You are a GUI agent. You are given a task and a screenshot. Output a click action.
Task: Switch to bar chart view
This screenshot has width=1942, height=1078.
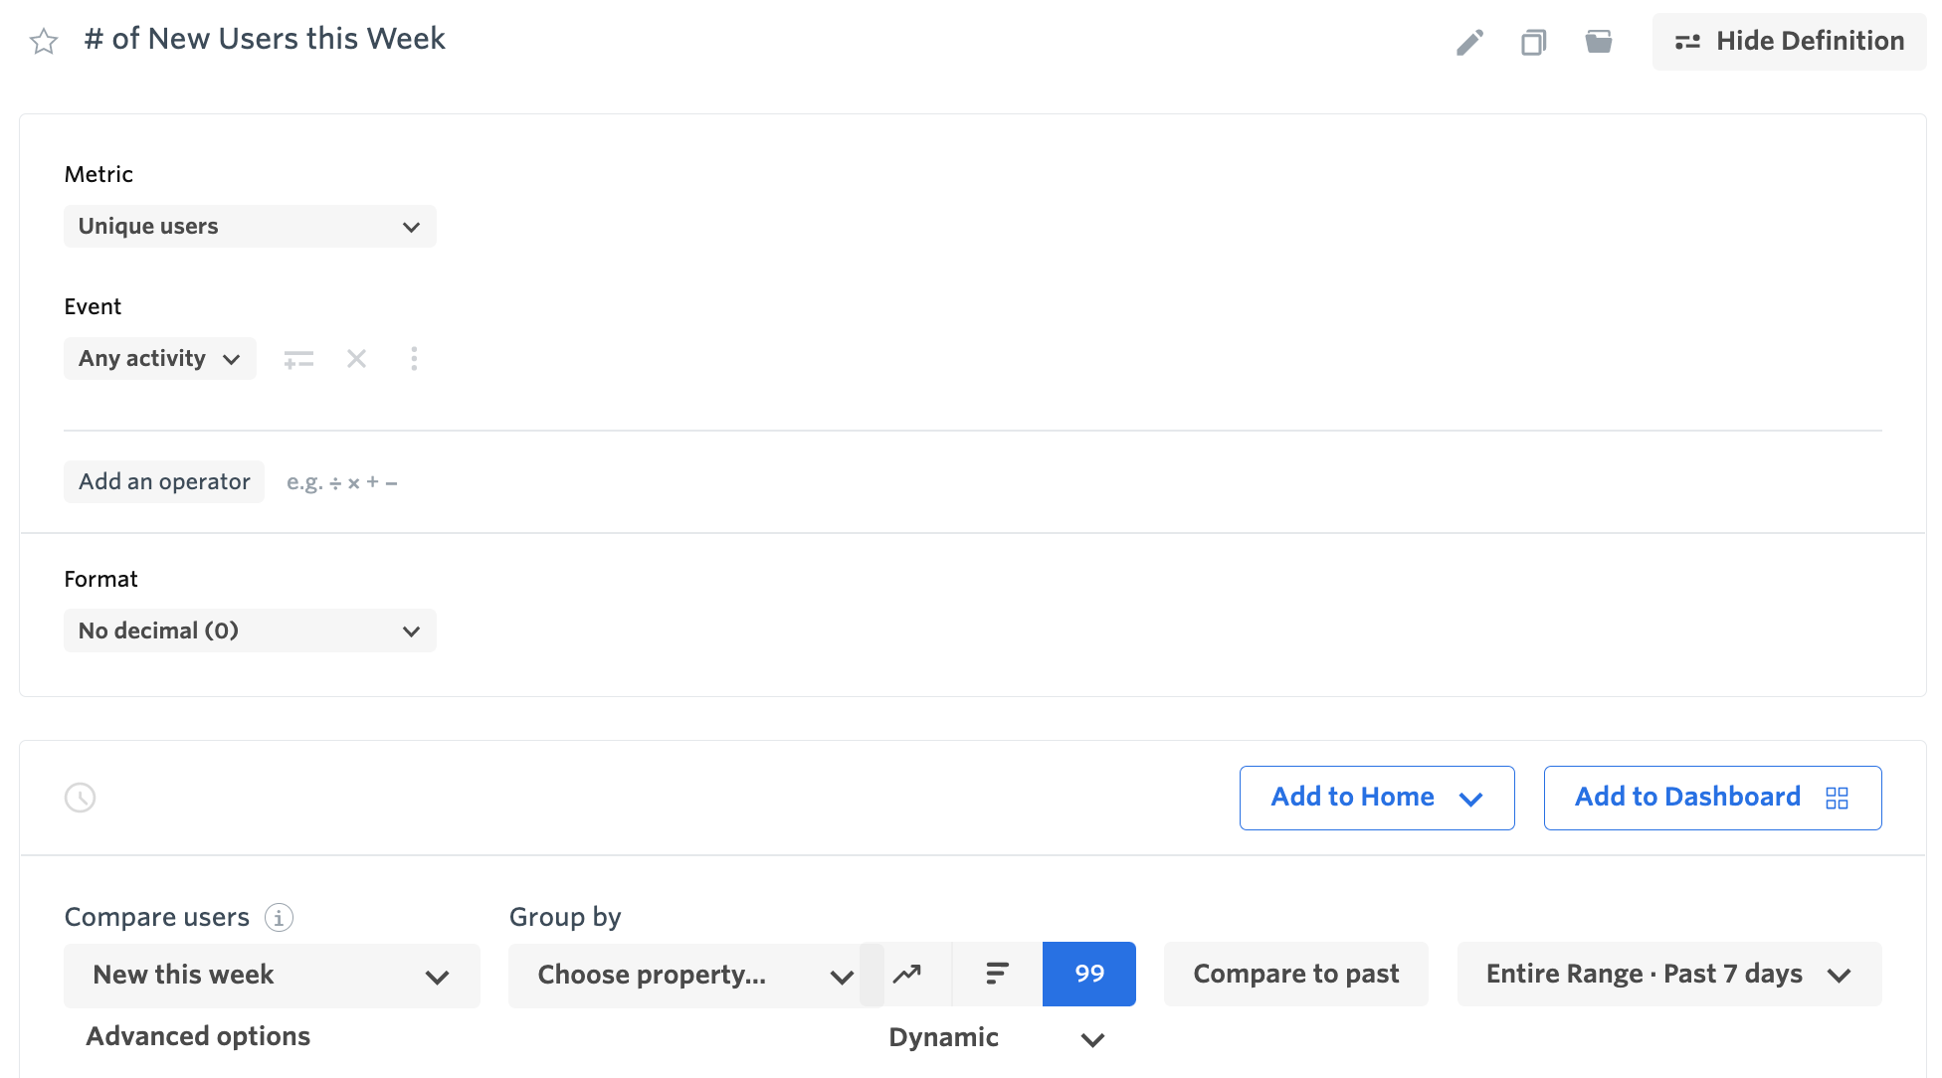click(x=997, y=975)
